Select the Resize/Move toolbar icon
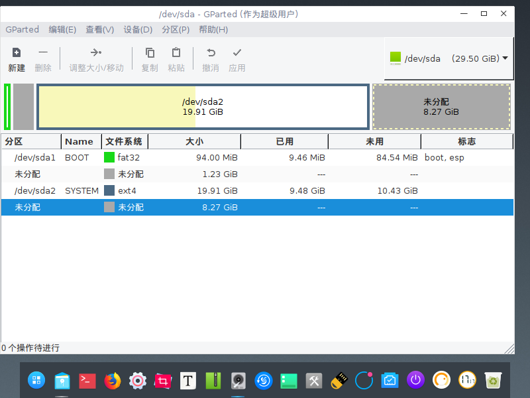The image size is (530, 398). [96, 53]
